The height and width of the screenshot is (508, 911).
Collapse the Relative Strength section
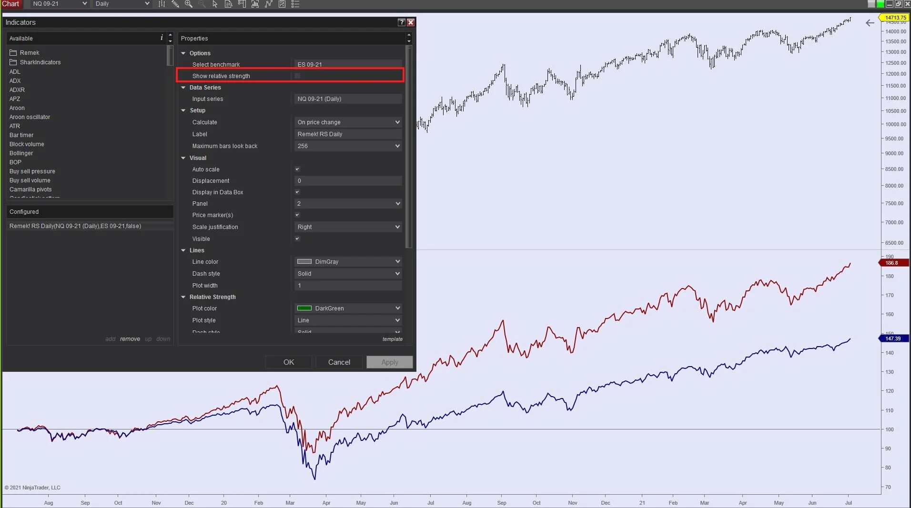pos(183,297)
